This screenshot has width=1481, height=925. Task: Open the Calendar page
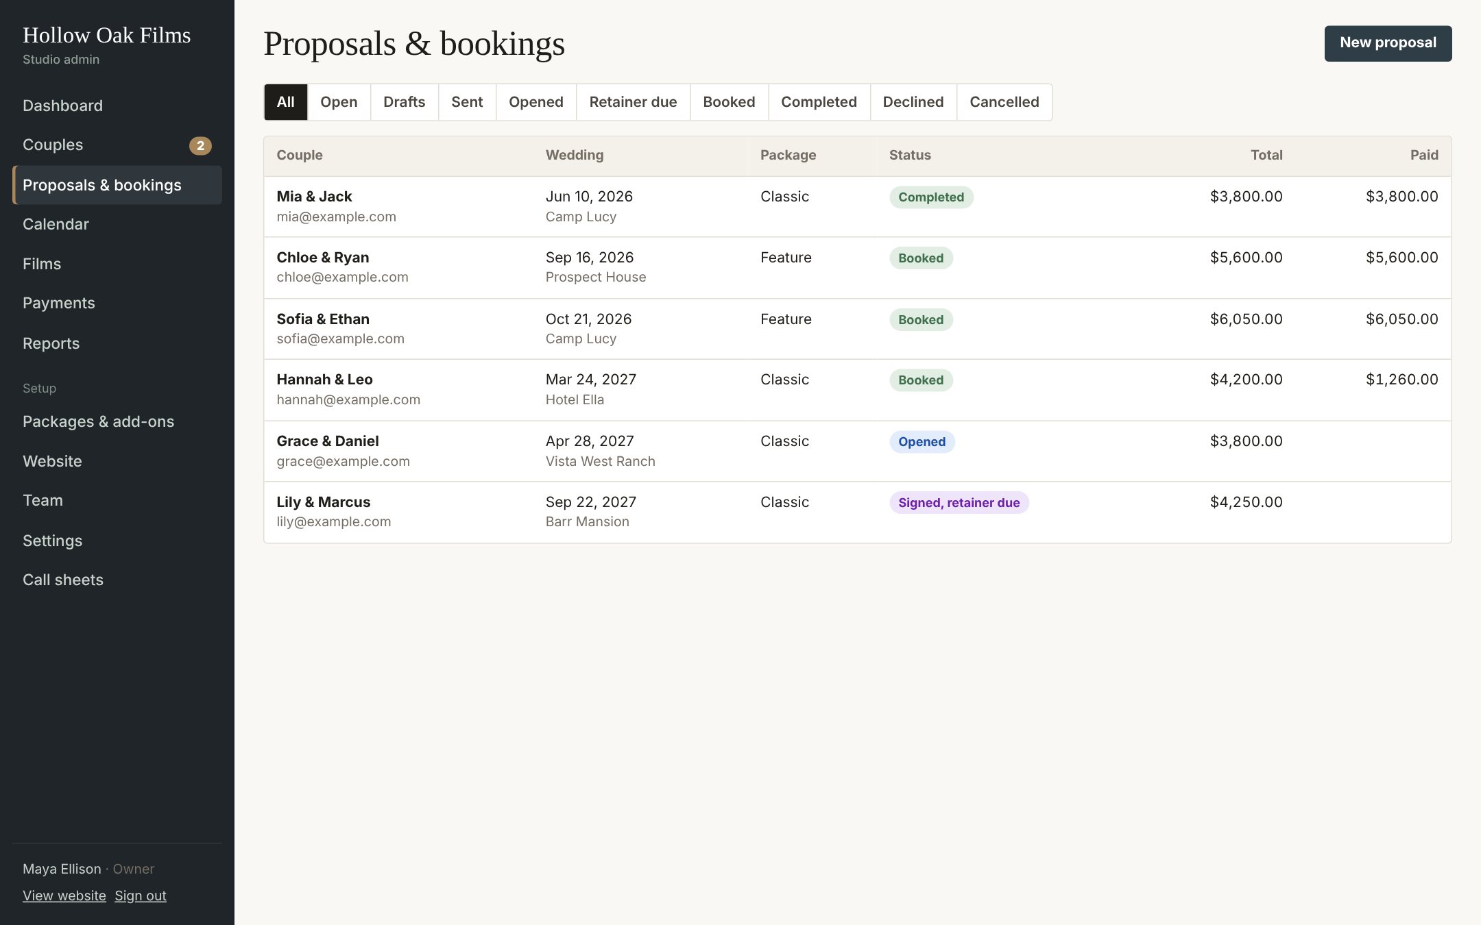[117, 224]
